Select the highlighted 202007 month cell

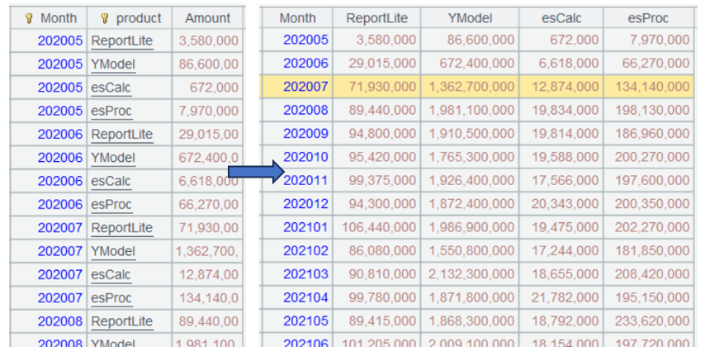[x=305, y=87]
